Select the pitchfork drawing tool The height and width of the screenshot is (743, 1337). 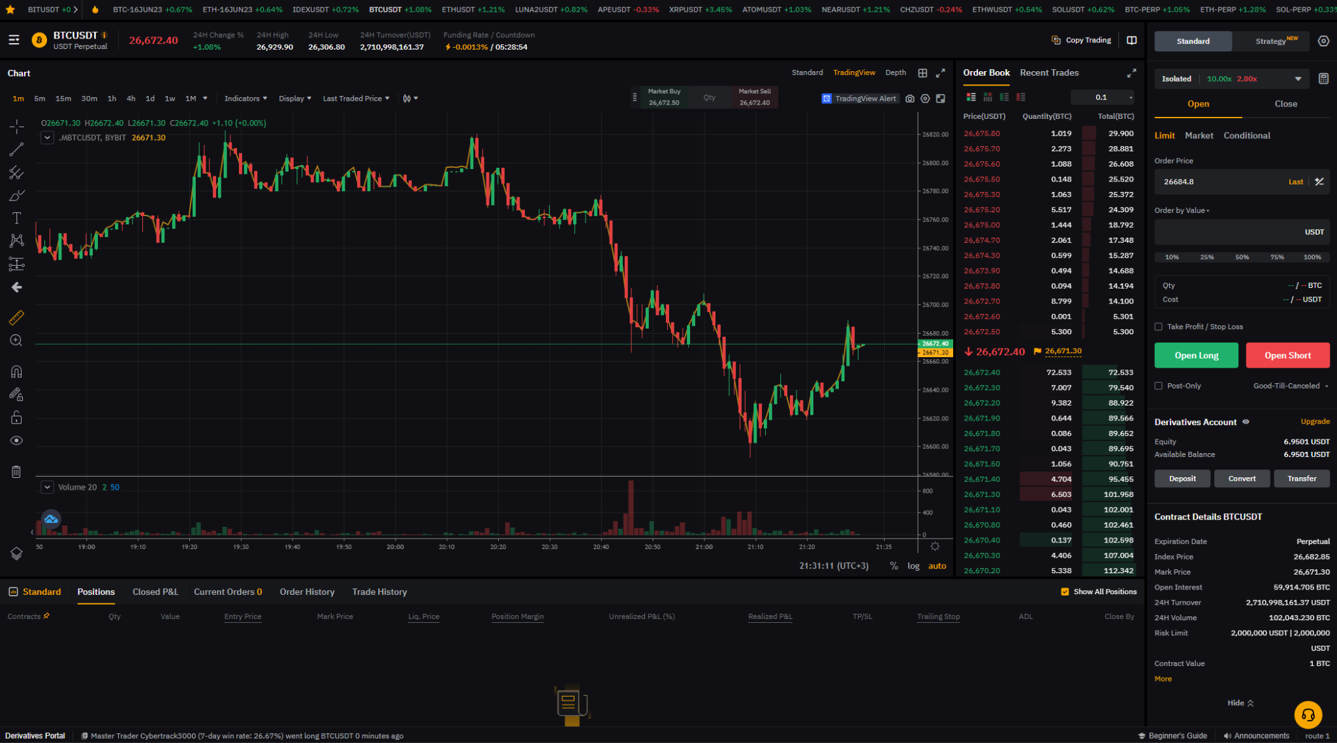click(16, 173)
